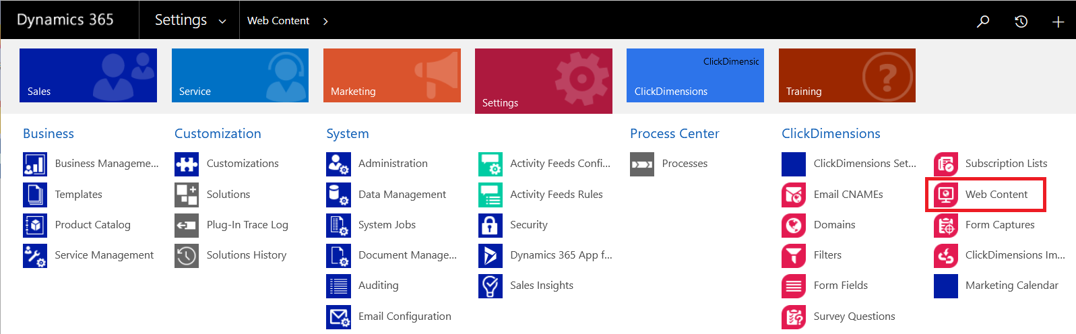Click the Subscription Lists icon
The width and height of the screenshot is (1076, 334).
pos(946,164)
